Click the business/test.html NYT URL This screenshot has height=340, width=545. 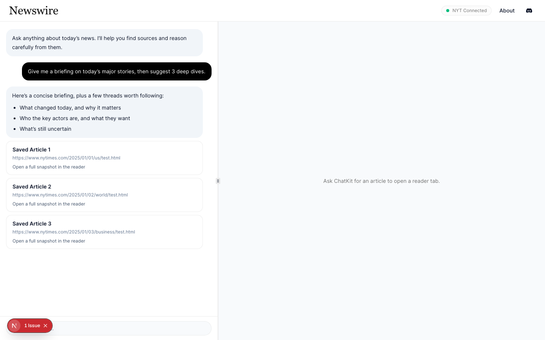(74, 232)
